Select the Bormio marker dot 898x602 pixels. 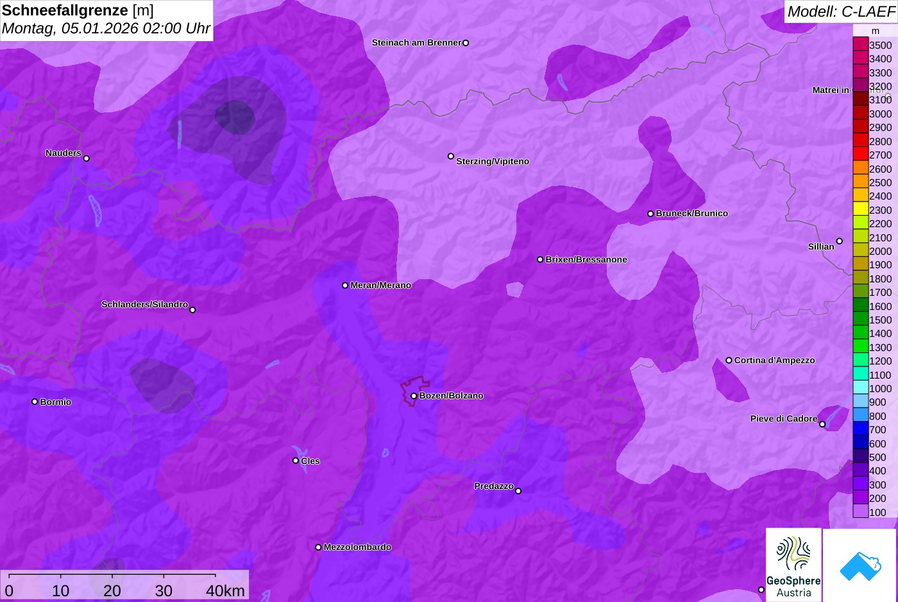pos(35,402)
